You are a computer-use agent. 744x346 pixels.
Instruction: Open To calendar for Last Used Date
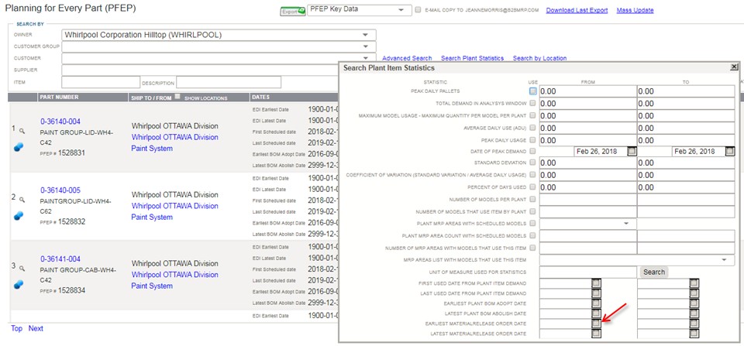point(694,293)
